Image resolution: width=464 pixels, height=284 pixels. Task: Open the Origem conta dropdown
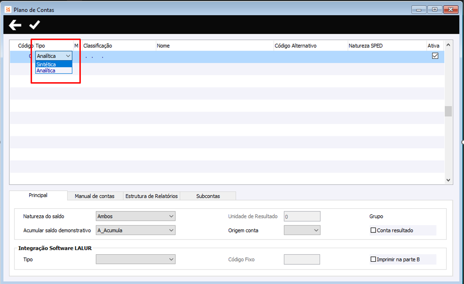pyautogui.click(x=302, y=230)
